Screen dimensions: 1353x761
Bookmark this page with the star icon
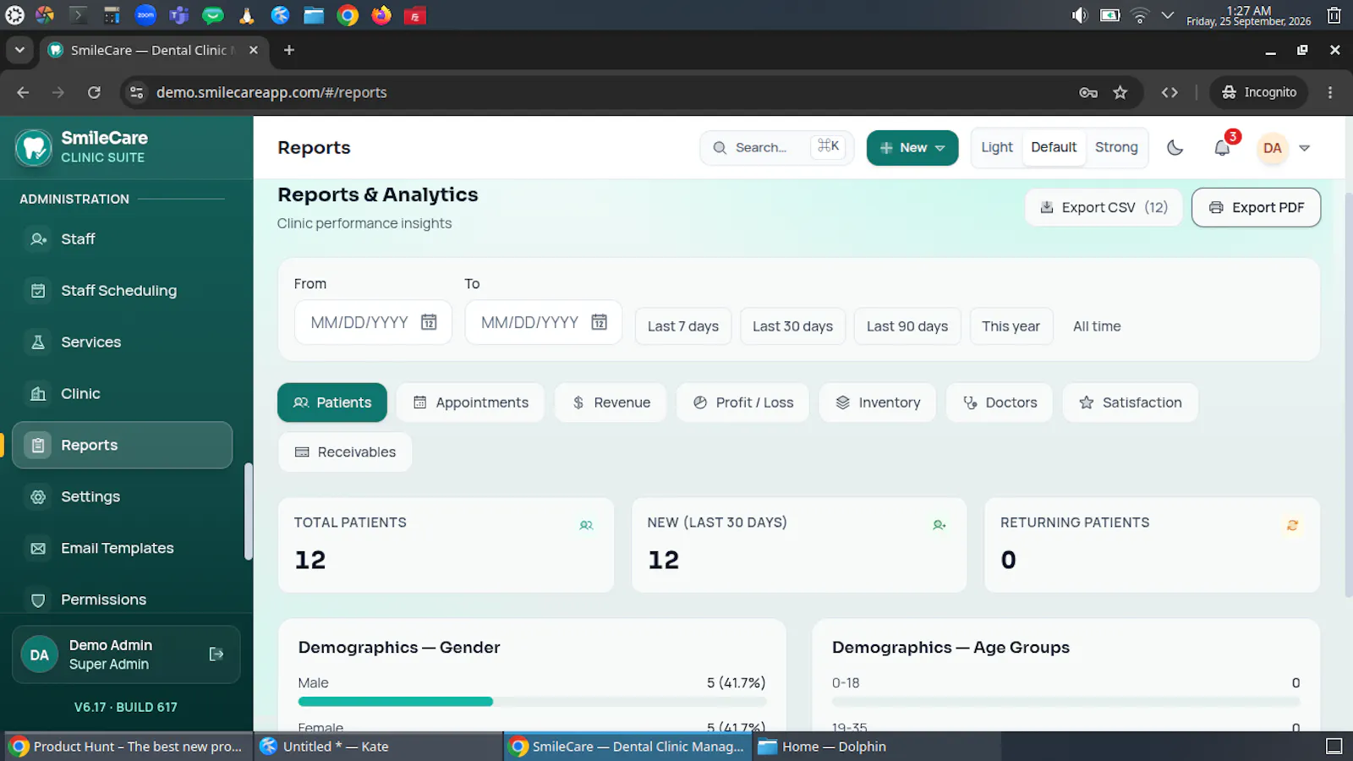coord(1120,92)
